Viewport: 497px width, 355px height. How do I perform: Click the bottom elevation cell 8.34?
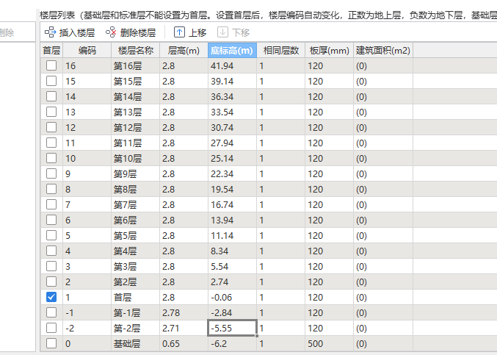point(232,251)
